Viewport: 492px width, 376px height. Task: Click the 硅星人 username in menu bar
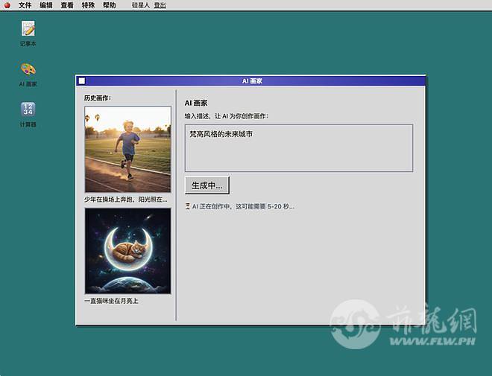[x=140, y=5]
